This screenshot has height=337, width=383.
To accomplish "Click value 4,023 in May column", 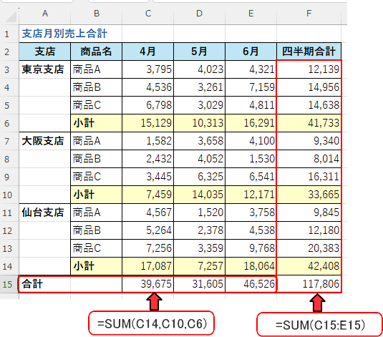I will 199,69.
